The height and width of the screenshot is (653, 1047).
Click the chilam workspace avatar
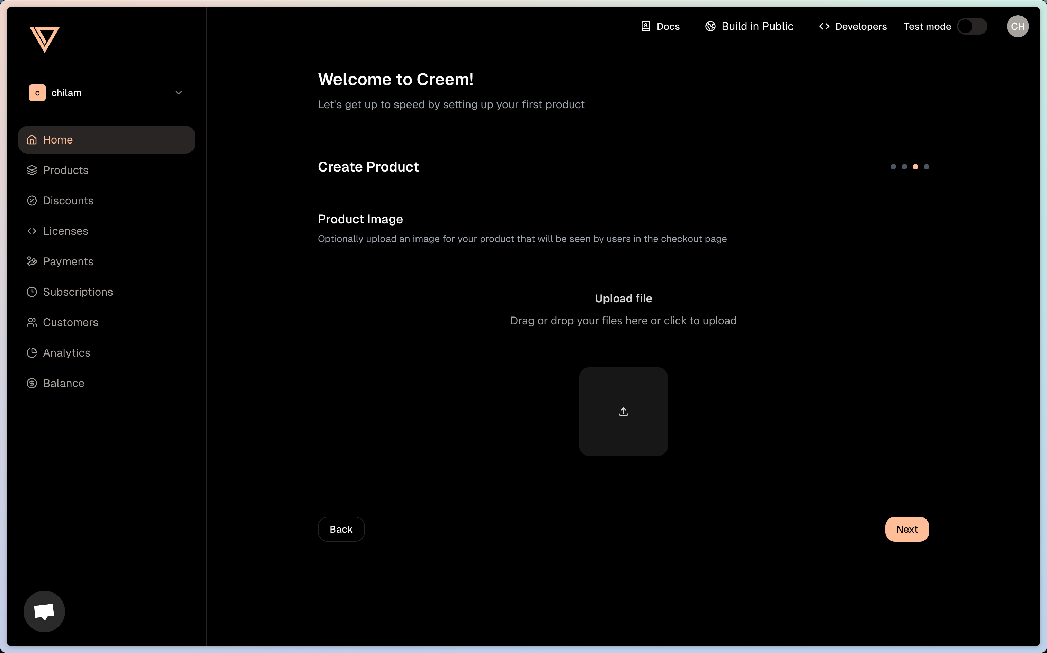coord(37,93)
